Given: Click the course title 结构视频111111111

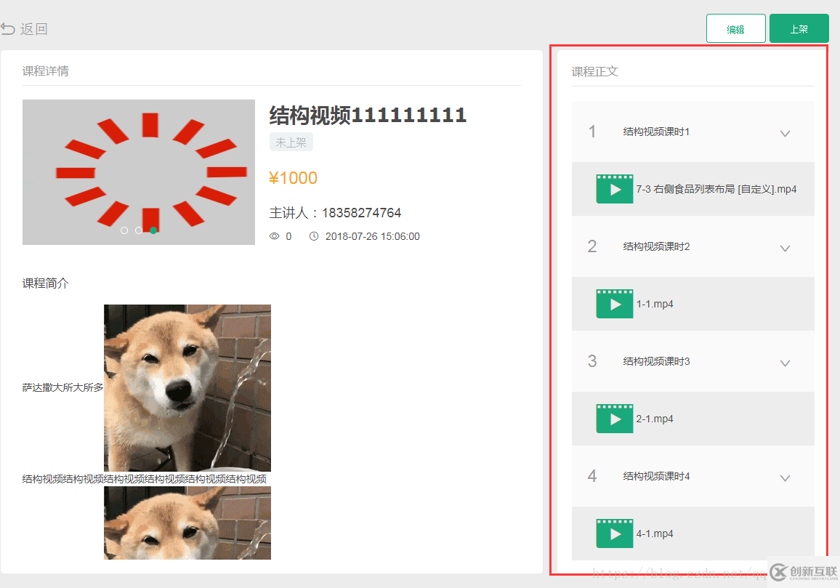Looking at the screenshot, I should (x=368, y=116).
